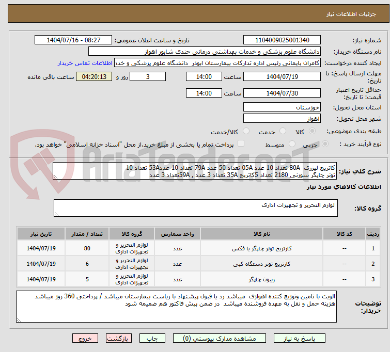Select the کالا/خدمت radio button

(x=246, y=131)
